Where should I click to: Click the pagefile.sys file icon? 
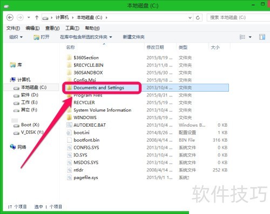pos(69,177)
